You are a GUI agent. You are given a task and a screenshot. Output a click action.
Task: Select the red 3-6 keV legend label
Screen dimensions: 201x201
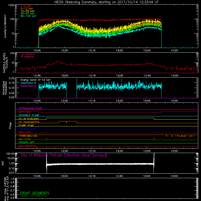[x=26, y=6]
